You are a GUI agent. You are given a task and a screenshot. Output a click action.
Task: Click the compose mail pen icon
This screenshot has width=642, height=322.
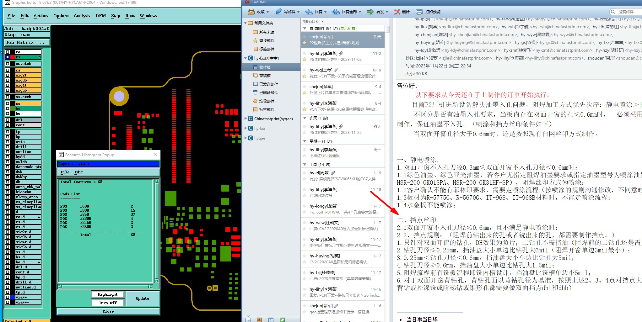tap(278, 12)
